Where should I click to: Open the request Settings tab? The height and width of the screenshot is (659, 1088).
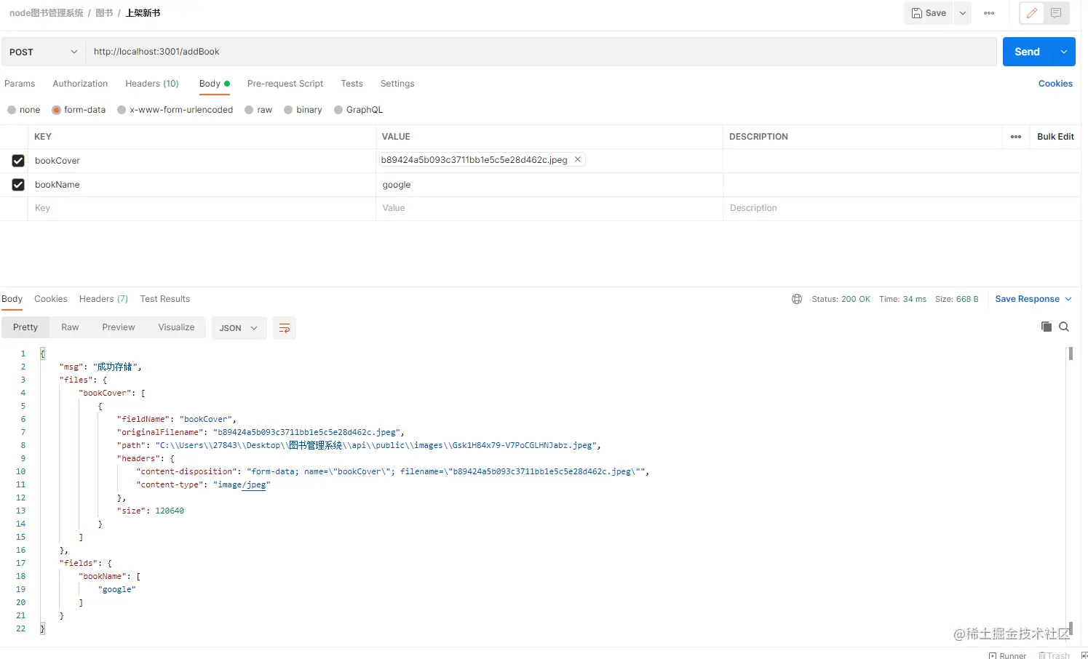[397, 84]
